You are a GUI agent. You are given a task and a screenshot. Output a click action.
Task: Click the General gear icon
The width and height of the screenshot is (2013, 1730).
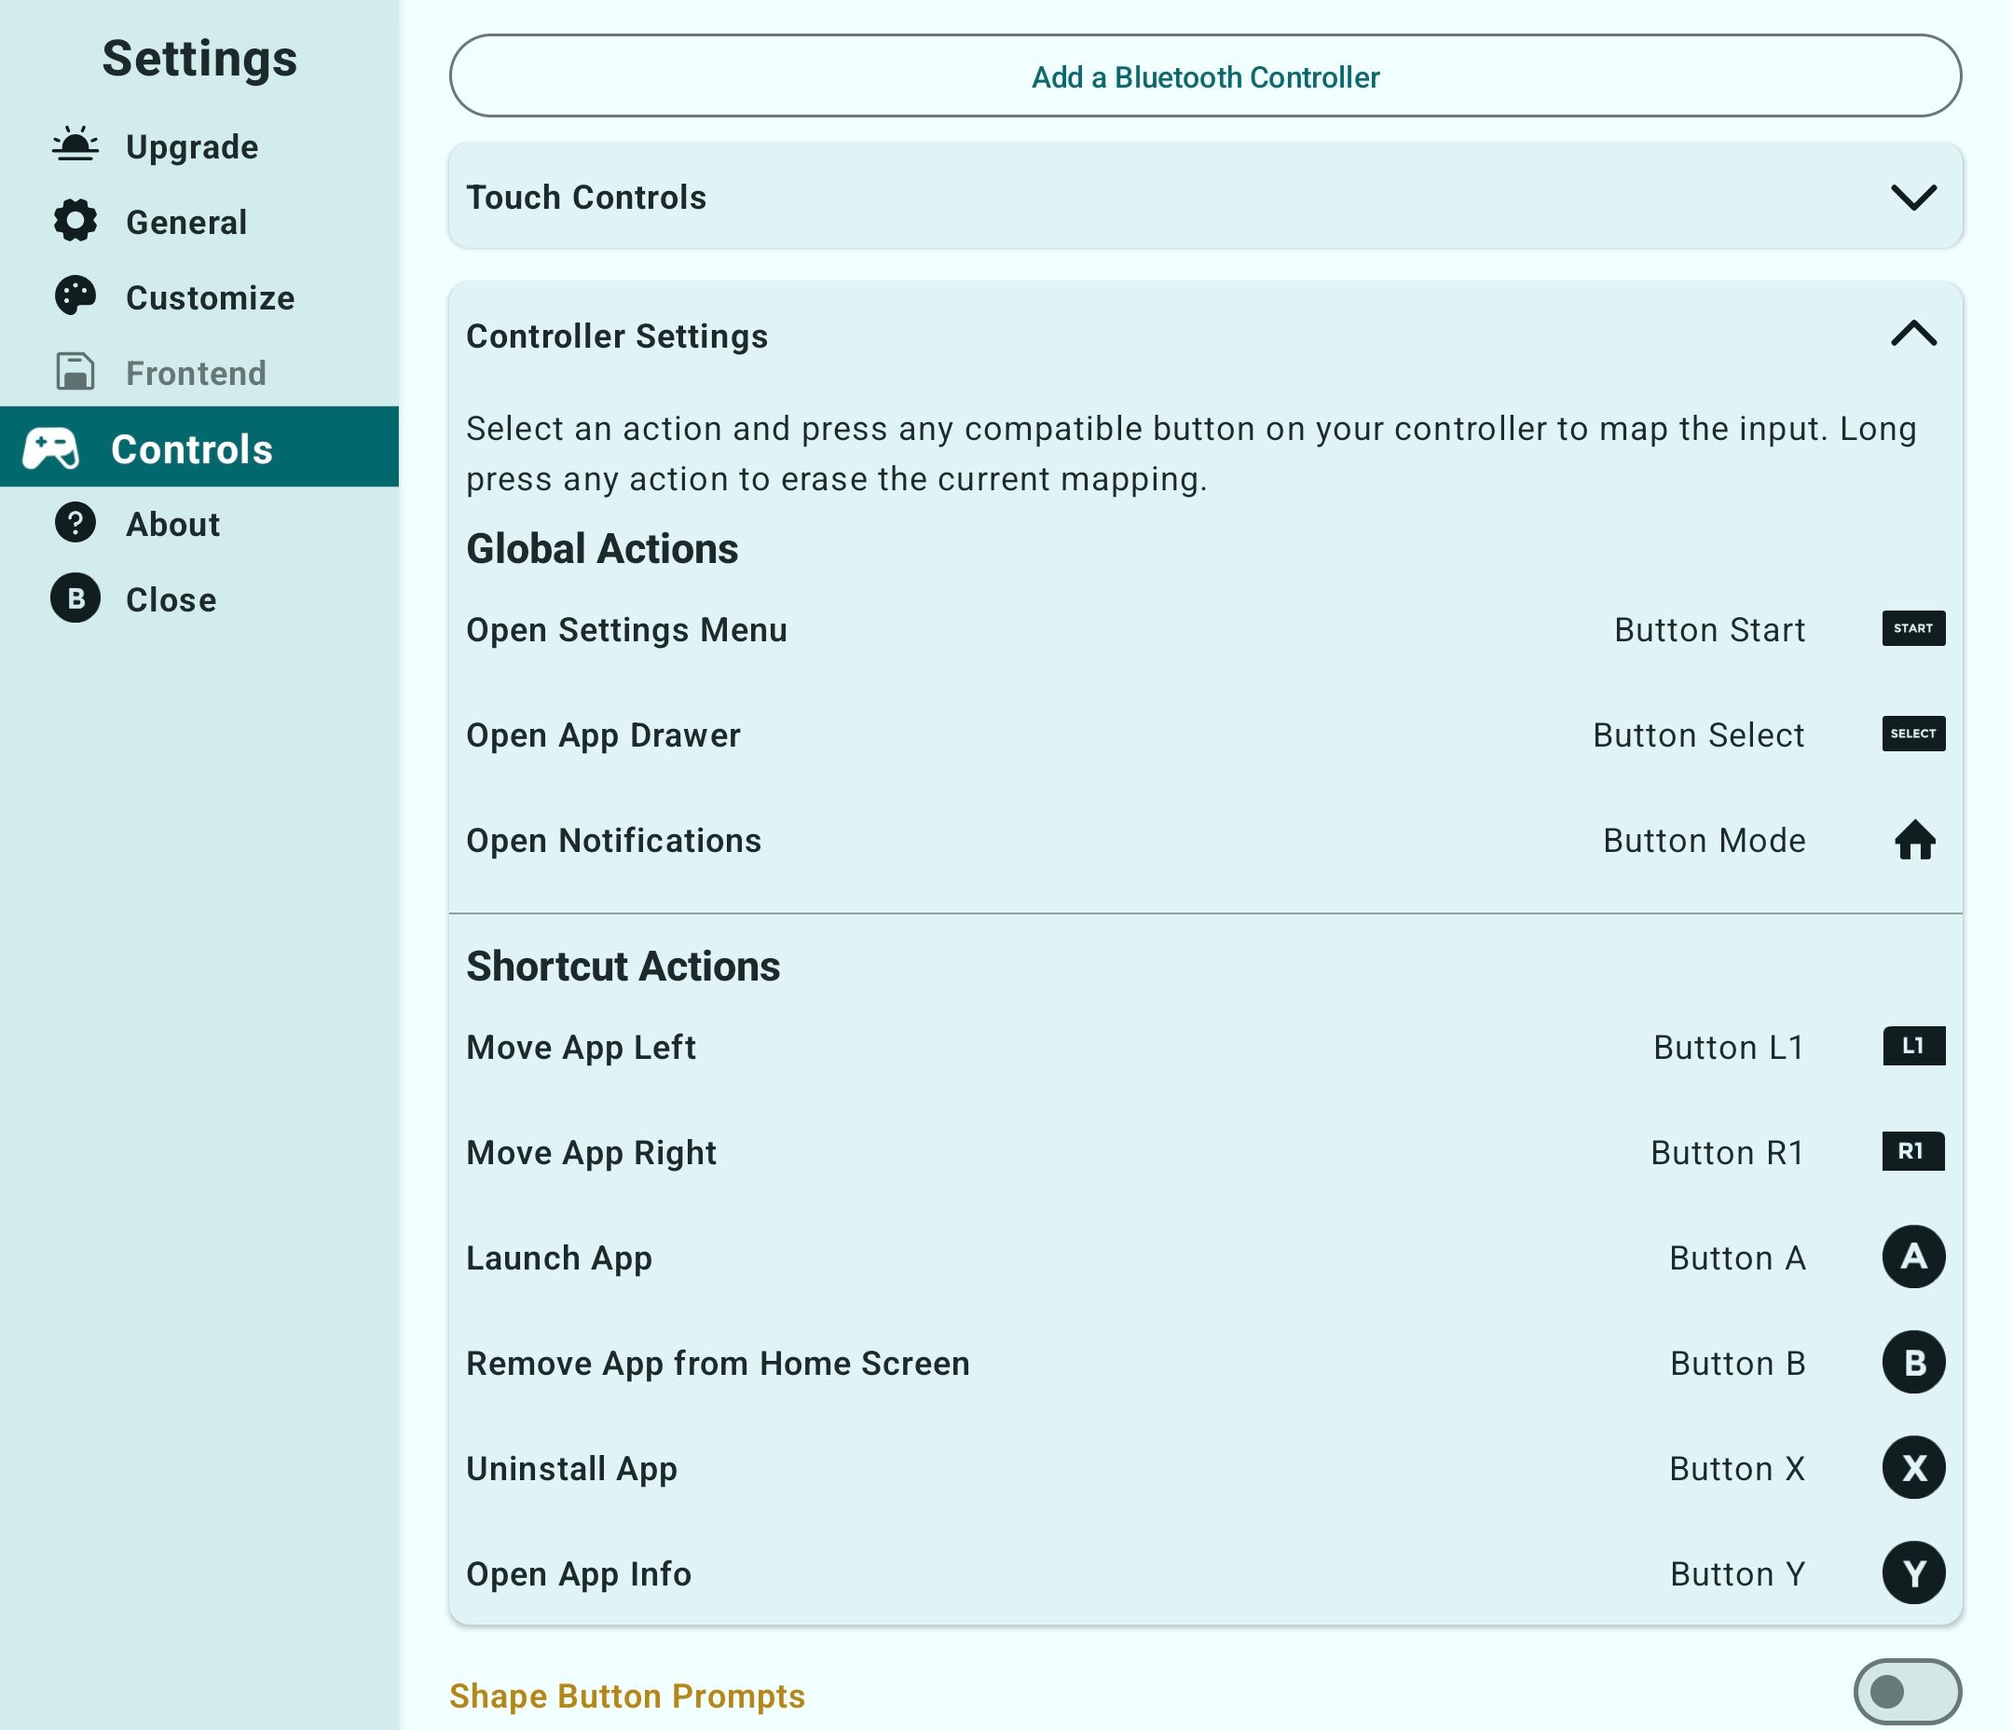tap(75, 221)
